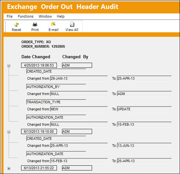This screenshot has width=180, height=174.
Task: Click the 4/25/2013 19:06:53 date field
Action: coord(39,65)
